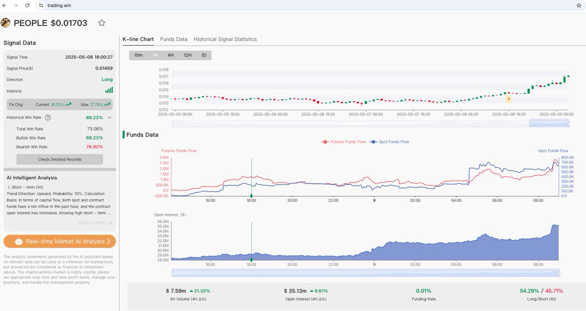
Task: Click green signal marker on open interest chart
Action: [251, 259]
